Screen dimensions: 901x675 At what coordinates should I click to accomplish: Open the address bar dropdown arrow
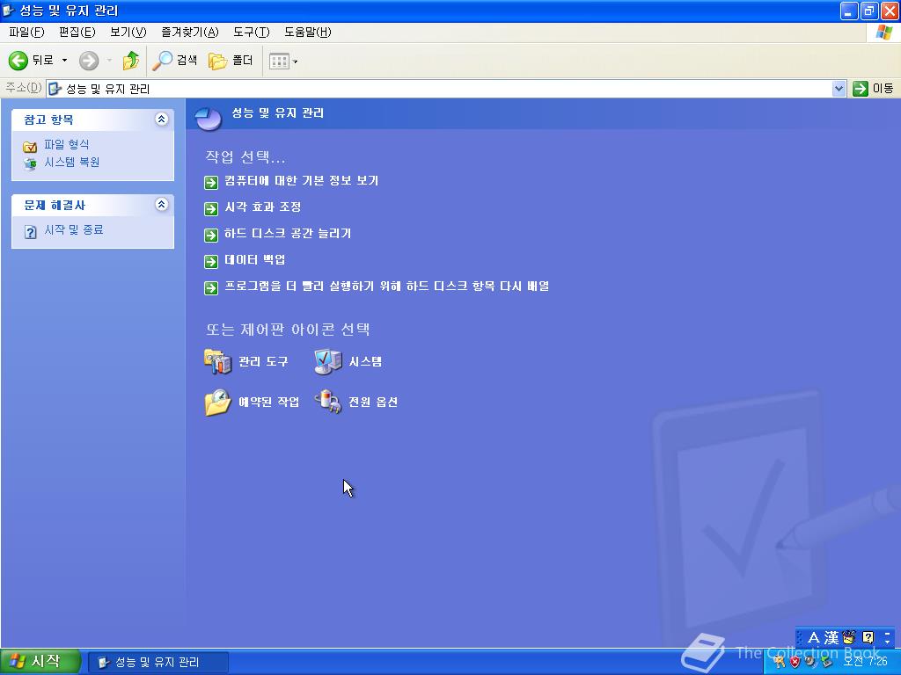839,89
